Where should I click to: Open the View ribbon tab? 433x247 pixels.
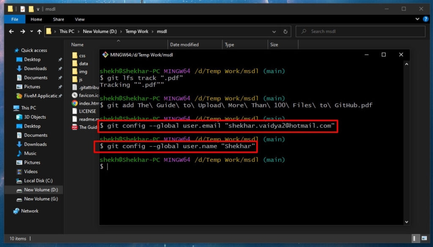tap(79, 19)
